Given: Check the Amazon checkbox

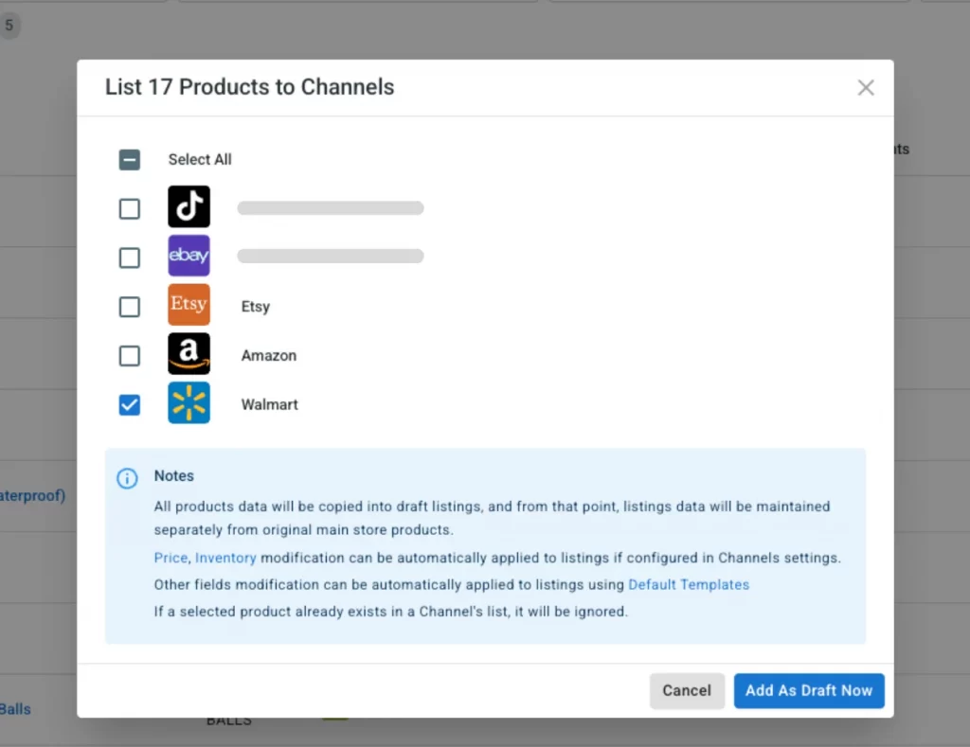Looking at the screenshot, I should [x=129, y=356].
